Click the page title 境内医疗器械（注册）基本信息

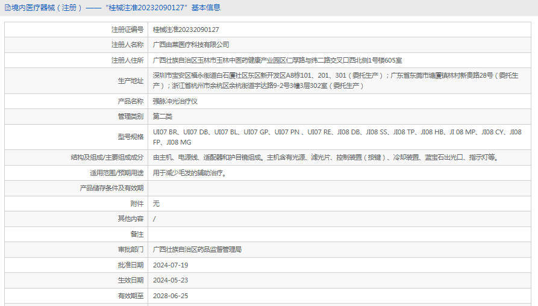pos(116,8)
